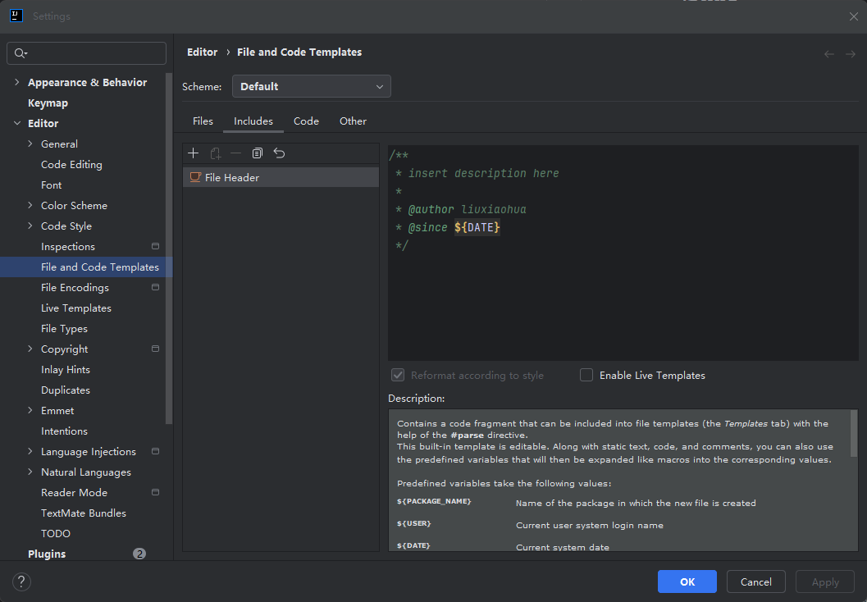The height and width of the screenshot is (602, 867).
Task: Switch to the Files tab
Action: click(x=203, y=121)
